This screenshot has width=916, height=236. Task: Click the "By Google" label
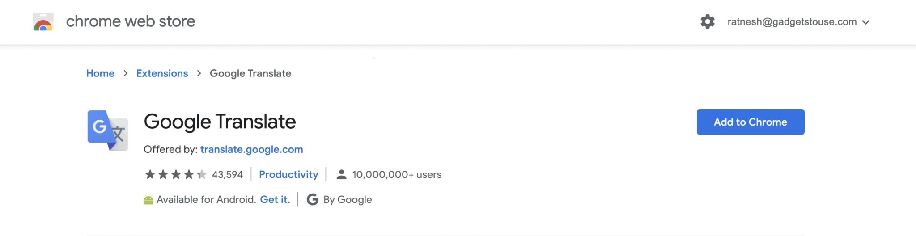[348, 199]
